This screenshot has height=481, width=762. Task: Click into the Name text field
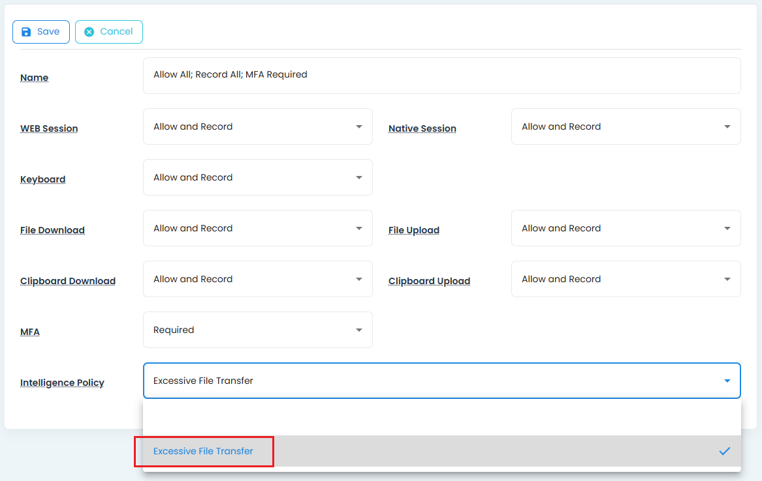point(441,75)
